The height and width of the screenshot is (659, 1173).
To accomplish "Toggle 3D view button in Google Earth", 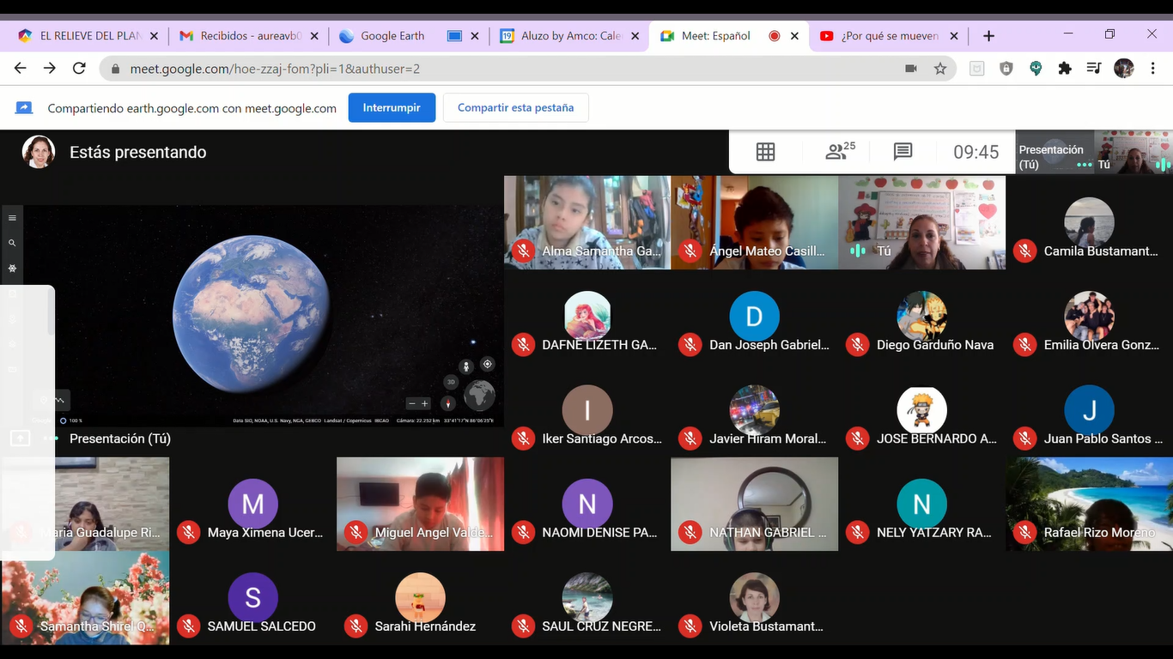I will (451, 382).
